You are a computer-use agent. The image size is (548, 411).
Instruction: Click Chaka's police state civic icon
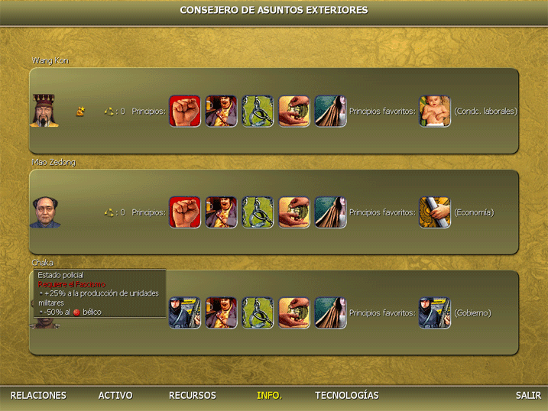(x=185, y=313)
